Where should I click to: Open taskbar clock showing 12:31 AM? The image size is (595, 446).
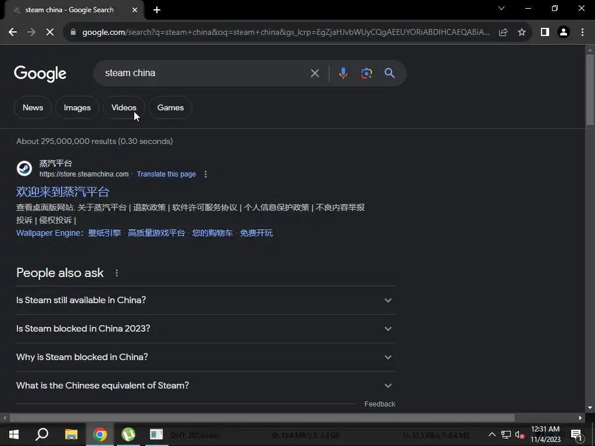[545, 434]
